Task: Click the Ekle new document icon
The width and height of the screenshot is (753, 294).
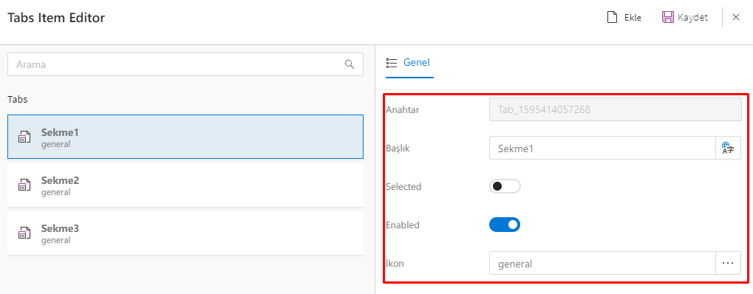Action: coord(612,17)
